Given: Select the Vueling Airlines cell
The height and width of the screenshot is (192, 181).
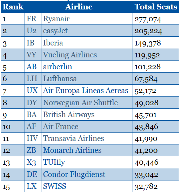Looking at the screenshot, I should point(87,55).
